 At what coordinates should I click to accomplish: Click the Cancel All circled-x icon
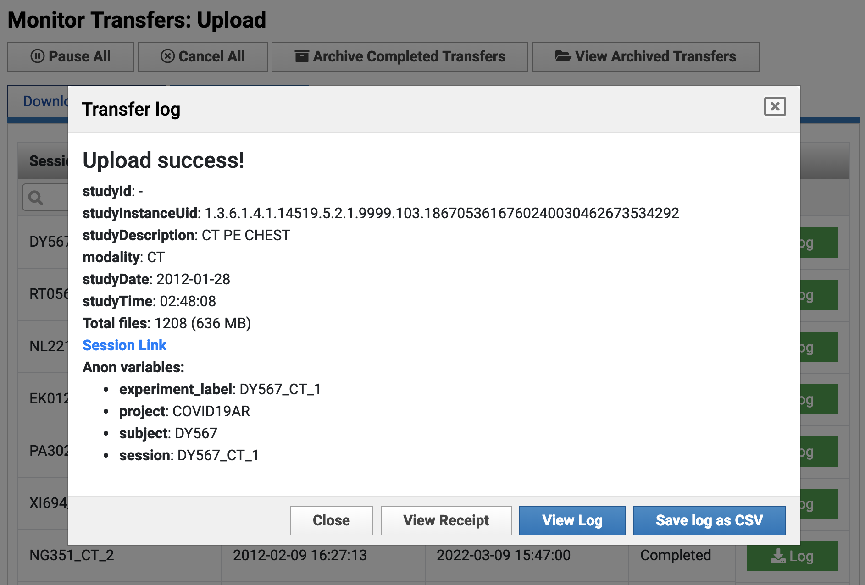167,56
